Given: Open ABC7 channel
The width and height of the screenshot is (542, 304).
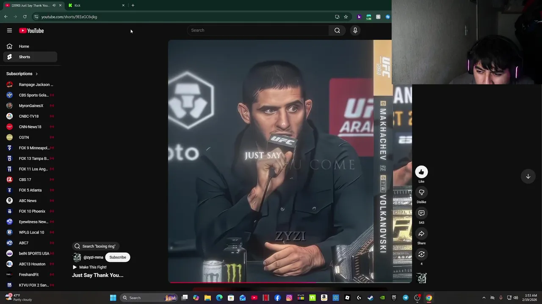Looking at the screenshot, I should (30, 243).
